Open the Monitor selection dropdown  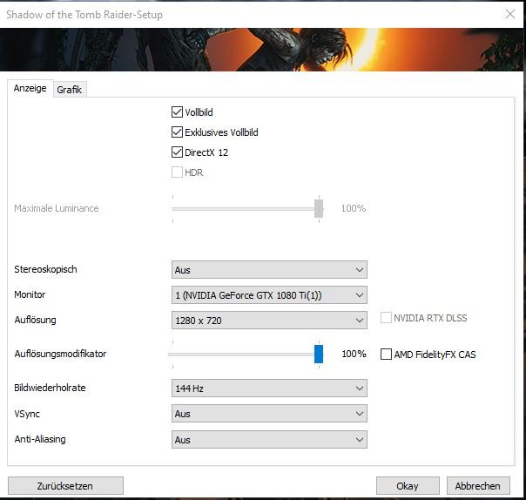269,295
